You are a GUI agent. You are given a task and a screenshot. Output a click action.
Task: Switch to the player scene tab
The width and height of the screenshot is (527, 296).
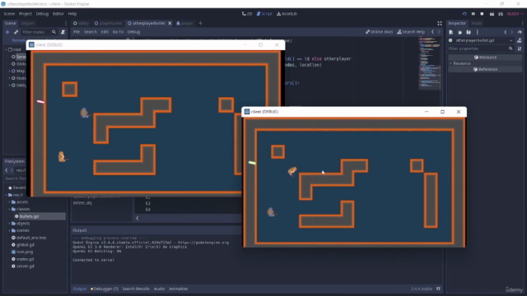coord(184,23)
